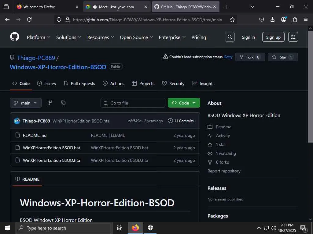Open WinXPHorrorEdition BSOD.bat file
Screen dimensions: 313x234
[51, 148]
